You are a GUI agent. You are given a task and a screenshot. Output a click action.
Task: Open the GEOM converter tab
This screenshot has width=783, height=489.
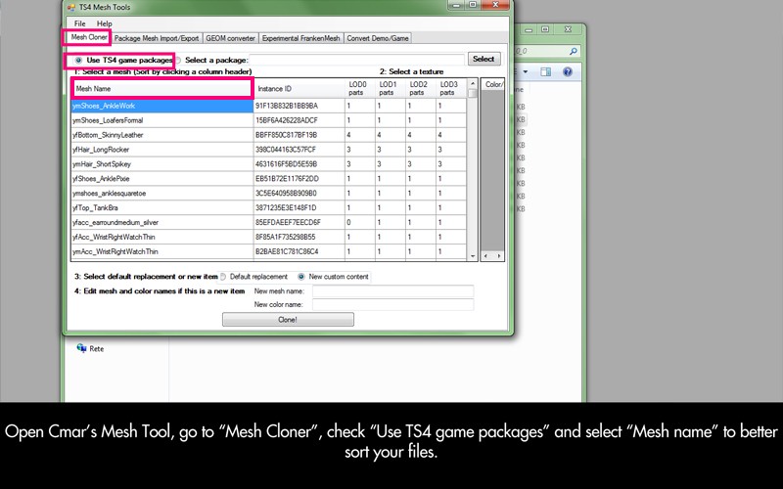[230, 38]
